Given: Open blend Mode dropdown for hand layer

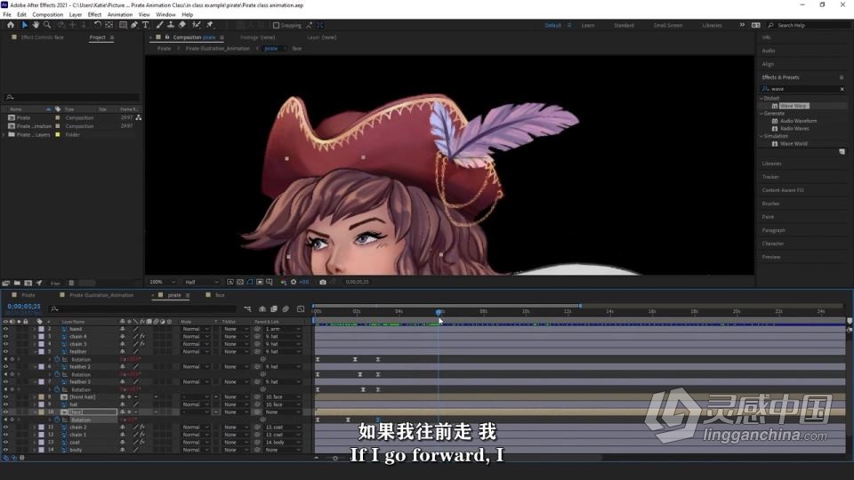Looking at the screenshot, I should (x=196, y=329).
